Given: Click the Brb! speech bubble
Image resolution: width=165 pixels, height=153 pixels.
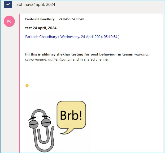Looking at the screenshot, I should tap(71, 117).
